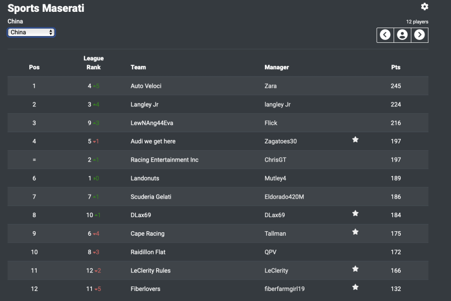Select the Auto Veloci team row

[x=218, y=86]
